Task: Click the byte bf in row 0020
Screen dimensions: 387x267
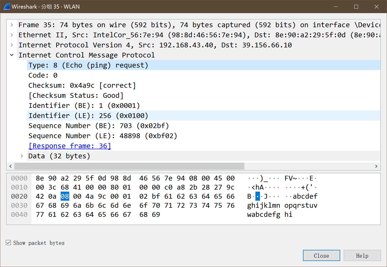Action: 156,196
